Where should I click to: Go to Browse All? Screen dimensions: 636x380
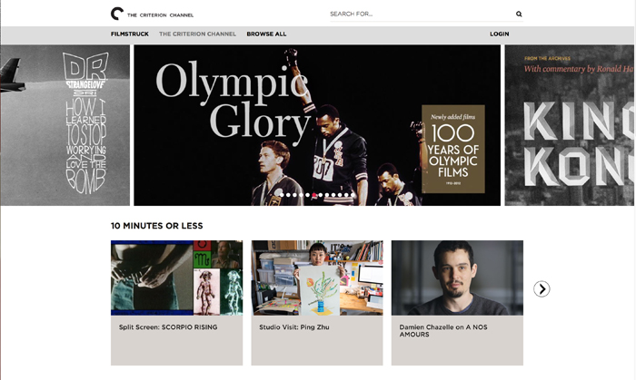pyautogui.click(x=266, y=34)
